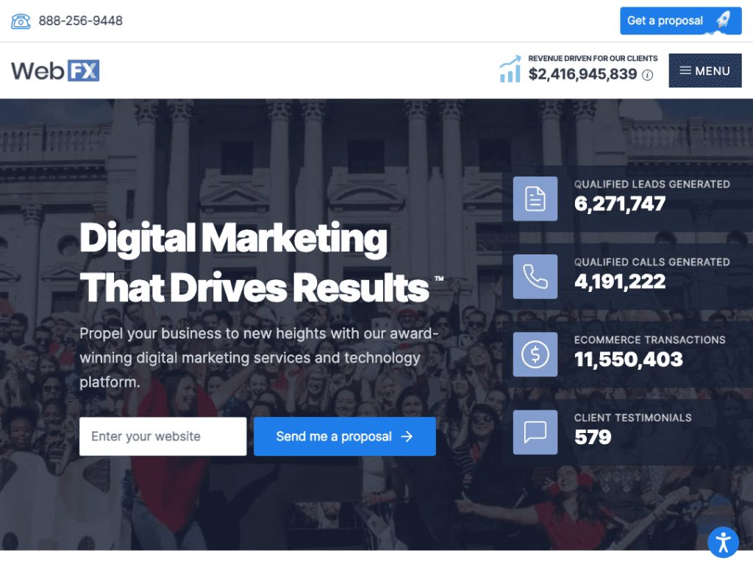This screenshot has width=753, height=572.
Task: Open the accessibility widget icon
Action: pyautogui.click(x=723, y=543)
